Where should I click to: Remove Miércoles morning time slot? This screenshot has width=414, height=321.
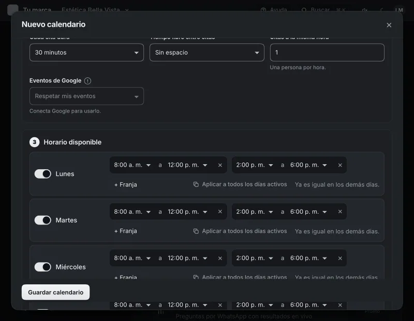[x=220, y=259]
